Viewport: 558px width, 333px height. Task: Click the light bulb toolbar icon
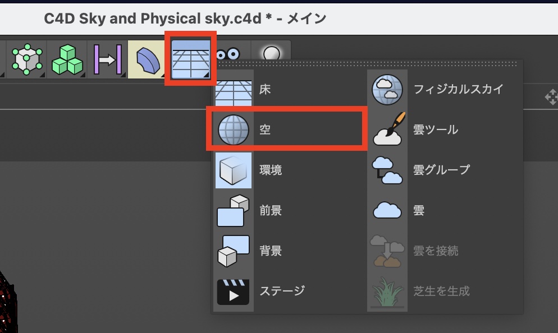272,54
